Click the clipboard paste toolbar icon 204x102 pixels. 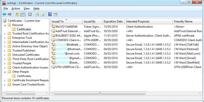pyautogui.click(x=30, y=14)
